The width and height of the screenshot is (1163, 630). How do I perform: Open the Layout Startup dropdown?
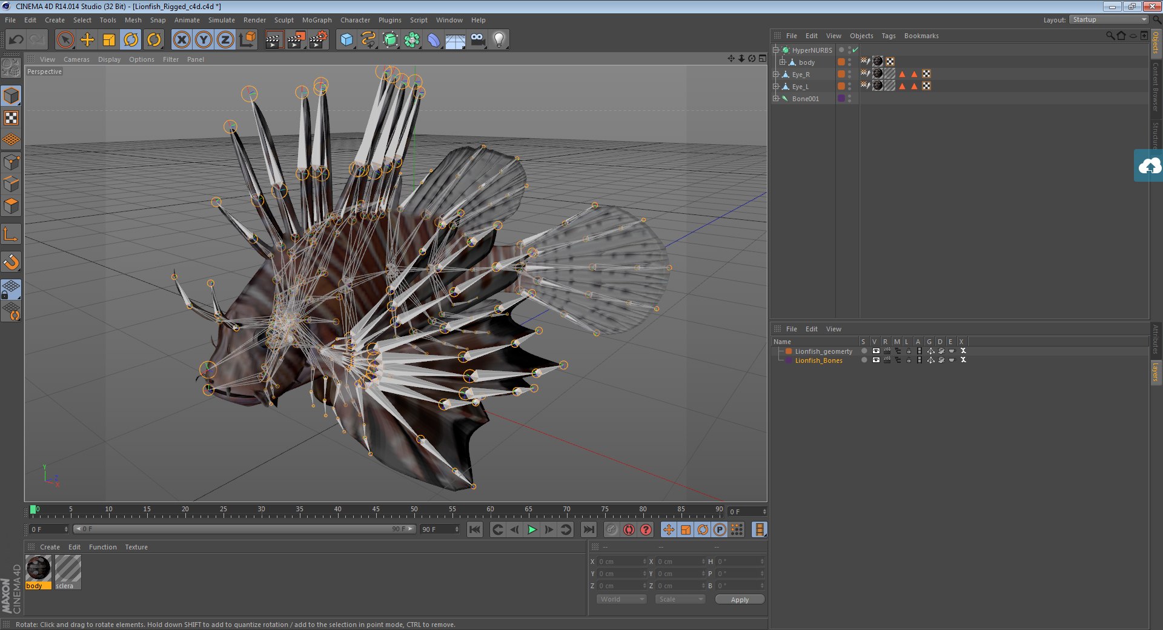coord(1109,20)
